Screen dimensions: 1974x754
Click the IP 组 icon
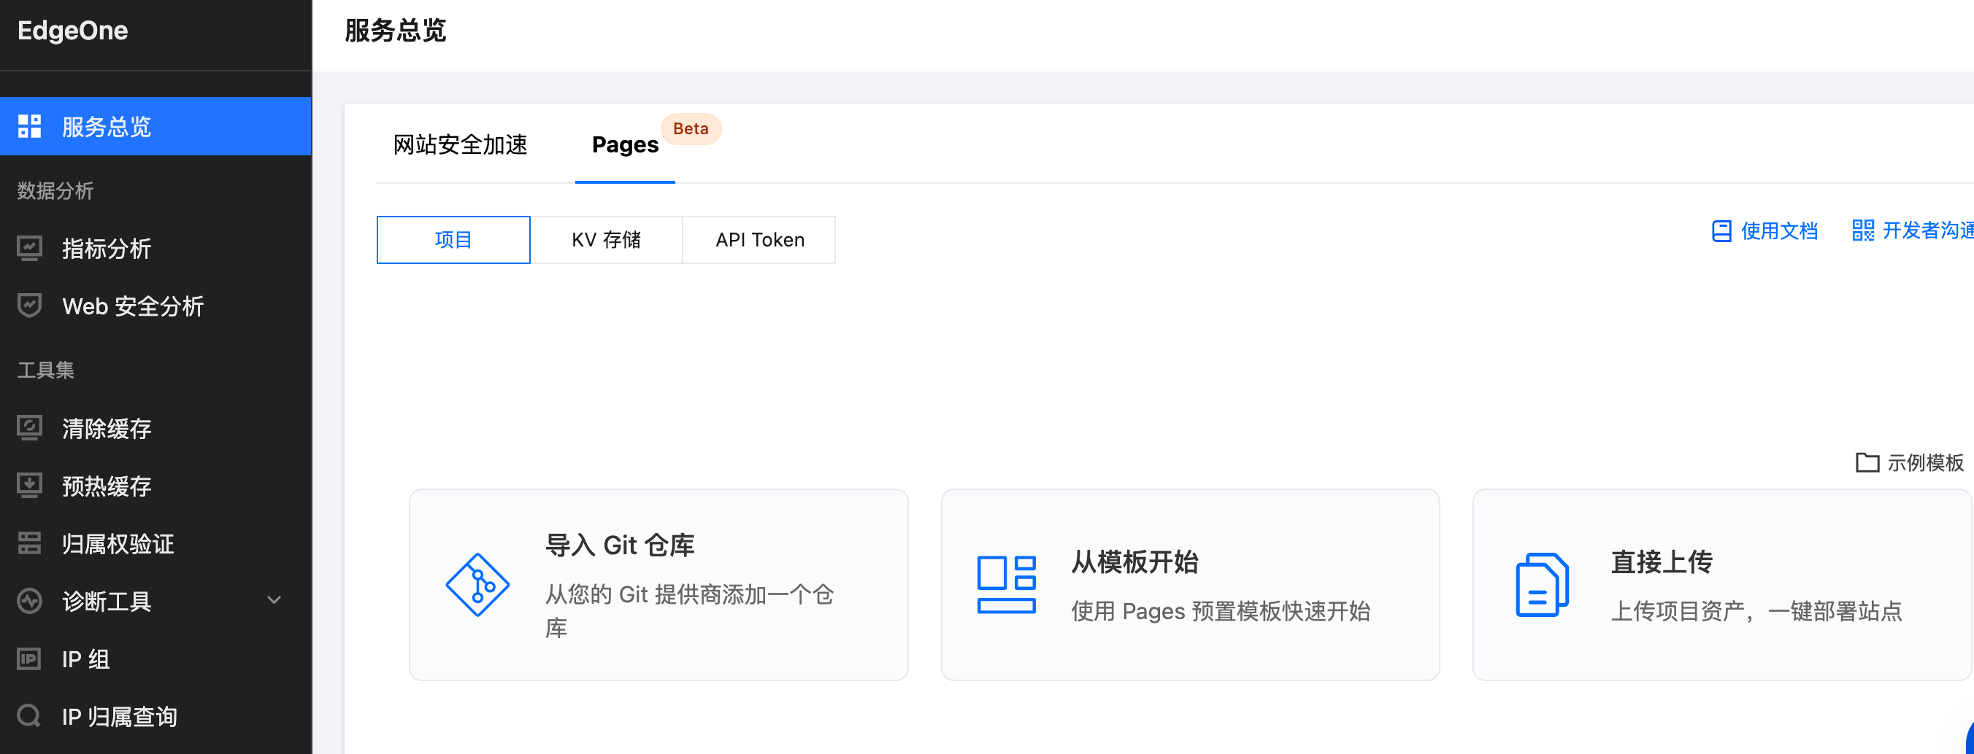pyautogui.click(x=29, y=659)
